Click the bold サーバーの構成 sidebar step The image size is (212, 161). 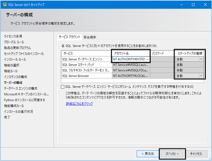(x=13, y=83)
